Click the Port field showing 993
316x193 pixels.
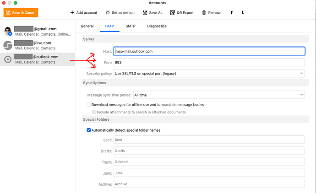pos(209,62)
